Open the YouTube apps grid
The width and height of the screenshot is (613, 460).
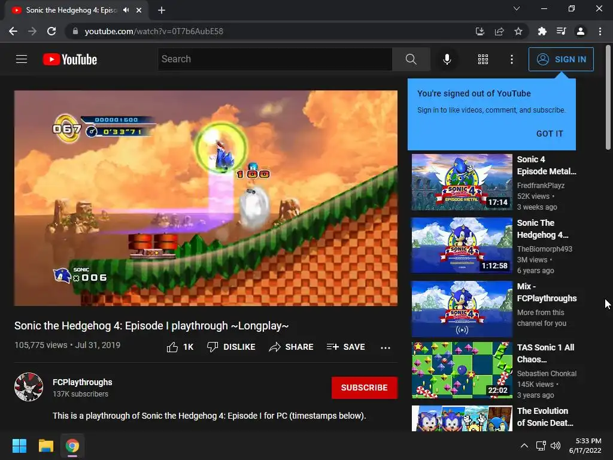click(x=483, y=59)
